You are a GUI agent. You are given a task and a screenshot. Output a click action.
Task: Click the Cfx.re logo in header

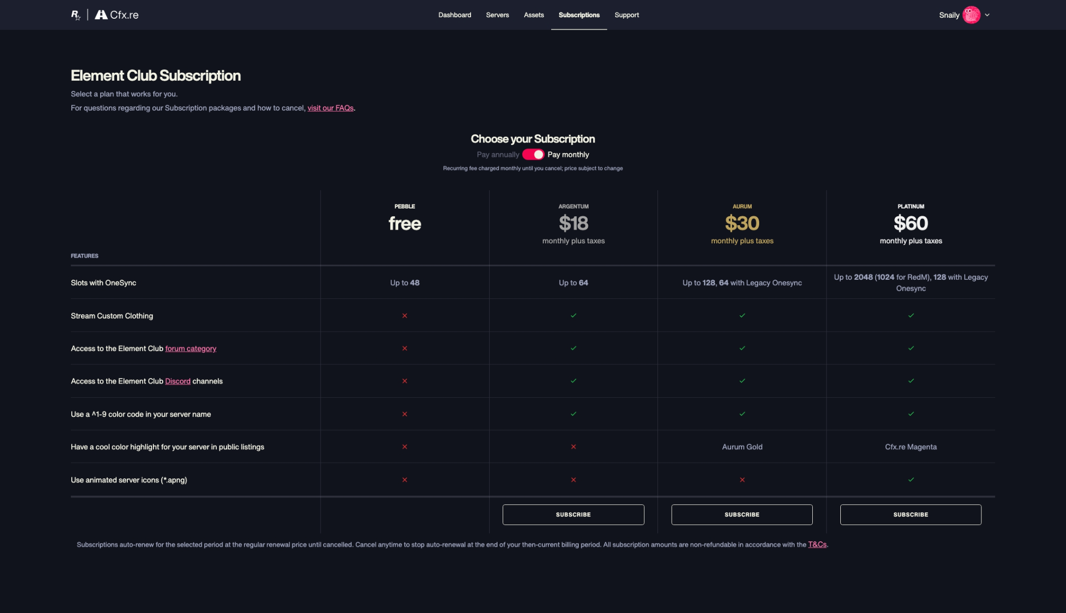117,15
